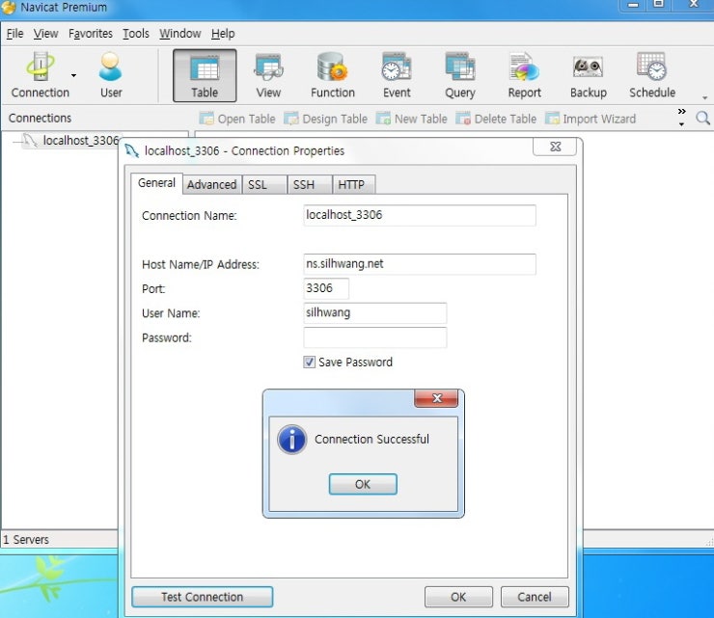Viewport: 714px width, 618px height.
Task: Click Cancel in Connection Properties dialog
Action: 535,597
